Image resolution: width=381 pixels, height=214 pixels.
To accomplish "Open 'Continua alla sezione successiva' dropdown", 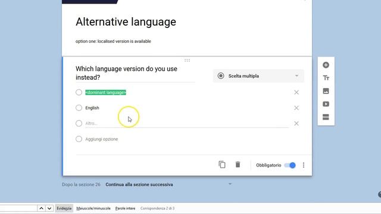I will coord(168,185).
